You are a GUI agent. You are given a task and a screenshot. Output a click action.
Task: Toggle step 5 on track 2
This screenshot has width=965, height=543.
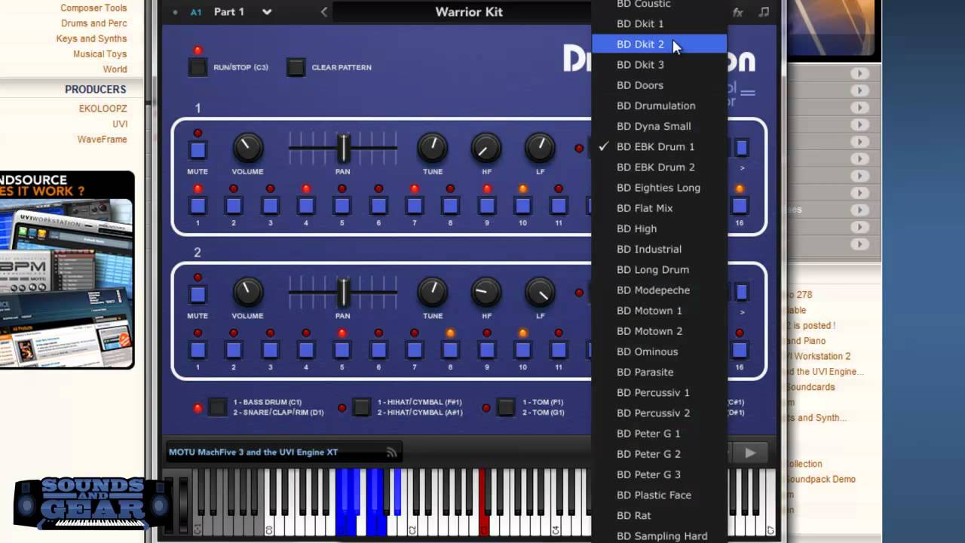tap(342, 350)
